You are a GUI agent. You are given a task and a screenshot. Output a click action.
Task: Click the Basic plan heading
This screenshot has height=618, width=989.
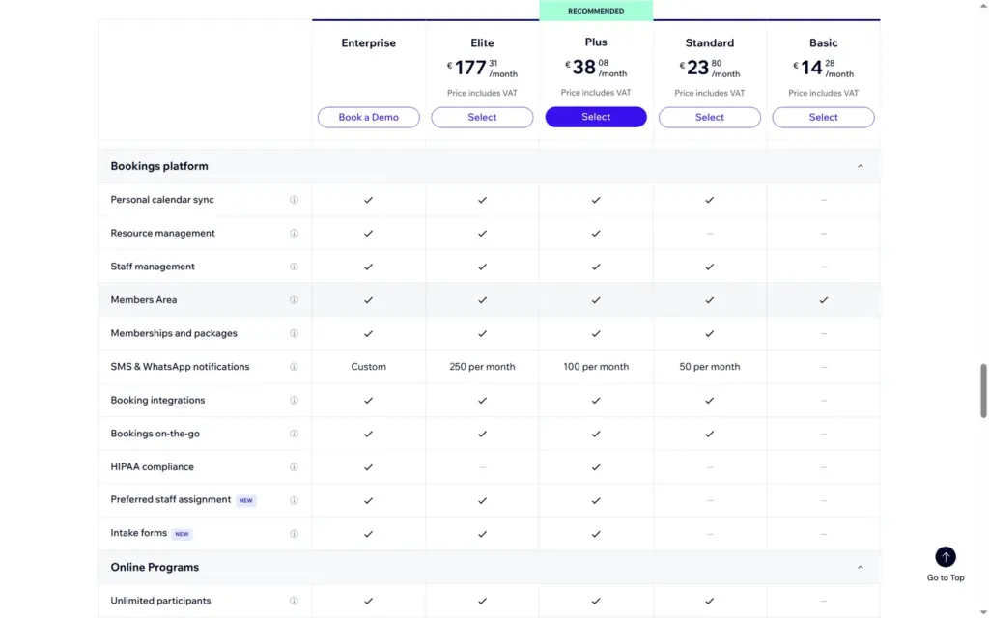(823, 42)
